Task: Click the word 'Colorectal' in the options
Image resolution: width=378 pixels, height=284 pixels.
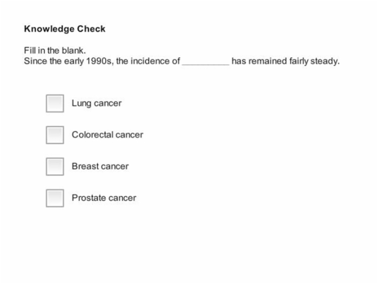Action: pos(92,135)
